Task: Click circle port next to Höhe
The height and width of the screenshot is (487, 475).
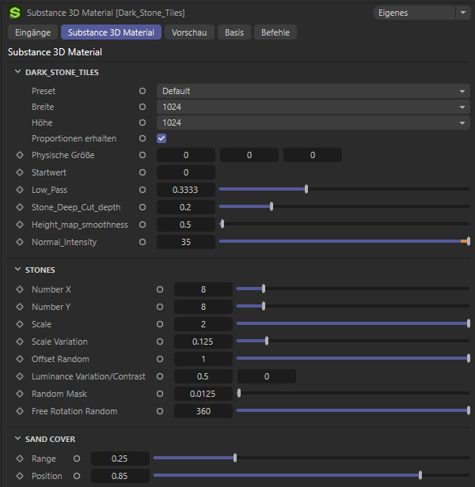Action: coord(142,123)
